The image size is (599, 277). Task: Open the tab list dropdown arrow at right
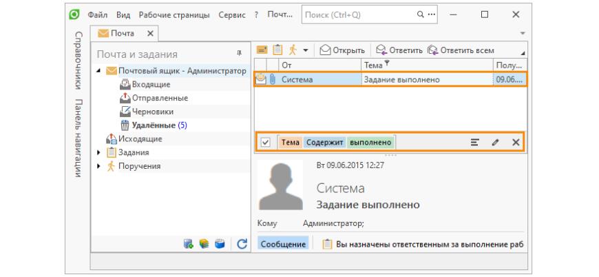tap(523, 34)
